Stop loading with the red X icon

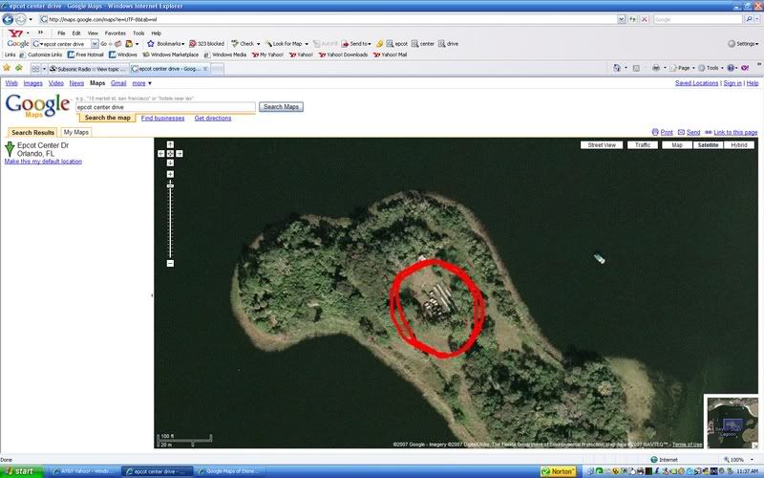[644, 19]
